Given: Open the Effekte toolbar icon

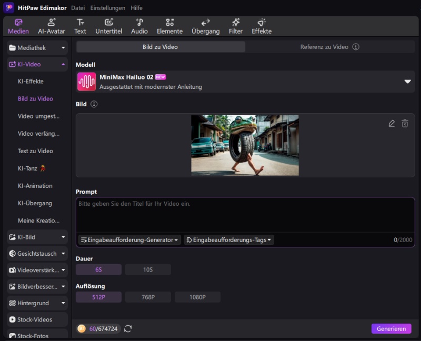Looking at the screenshot, I should [262, 26].
